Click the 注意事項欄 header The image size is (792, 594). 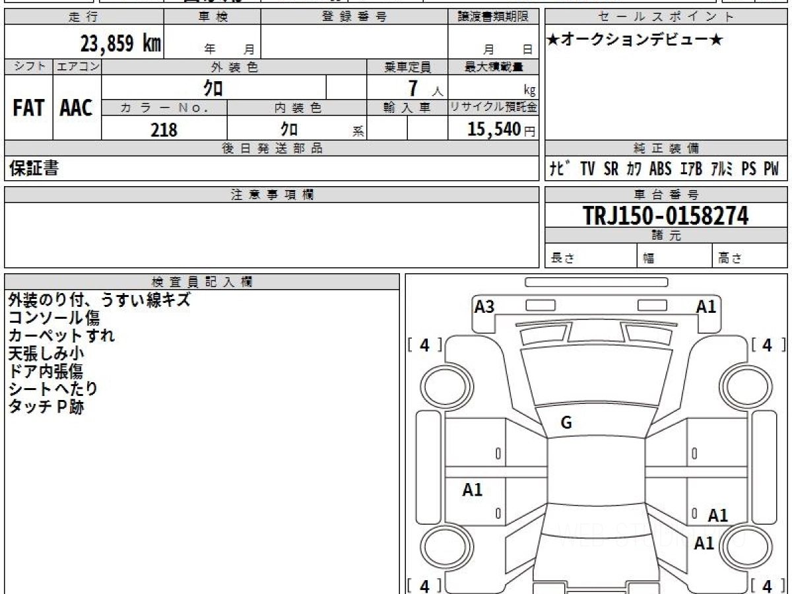coord(272,195)
